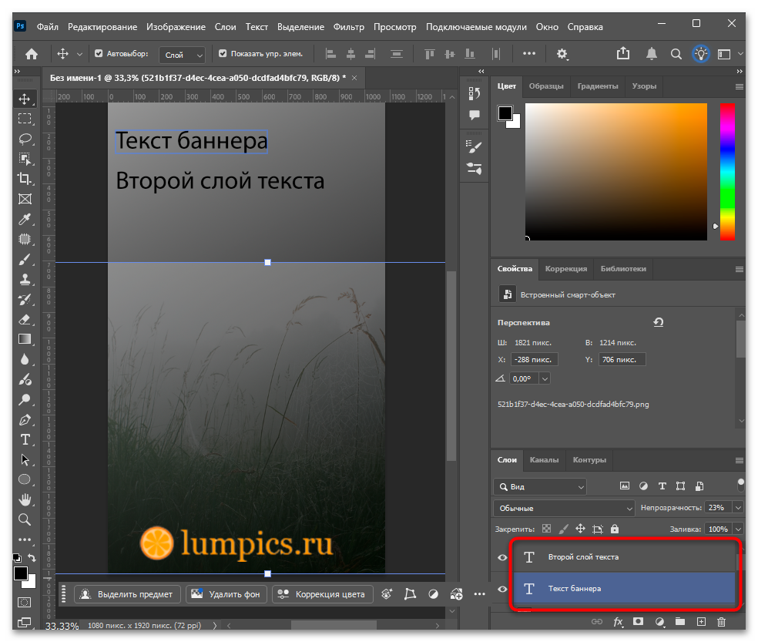Open the Share icon in options bar
This screenshot has height=642, width=758.
pyautogui.click(x=623, y=53)
